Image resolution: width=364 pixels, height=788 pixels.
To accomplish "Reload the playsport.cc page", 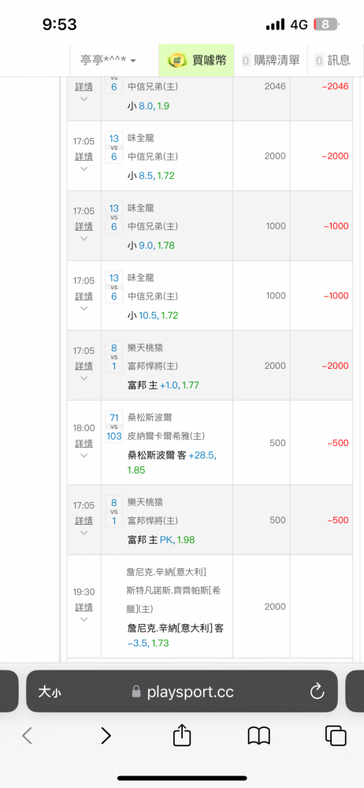I will [x=317, y=692].
